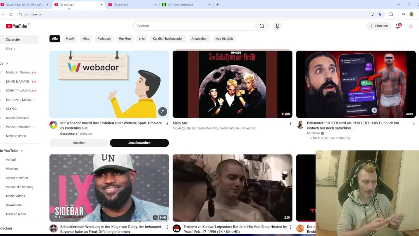Image resolution: width=419 pixels, height=236 pixels.
Task: Open SSYNIC channel in sidebar
Action: pyautogui.click(x=11, y=109)
